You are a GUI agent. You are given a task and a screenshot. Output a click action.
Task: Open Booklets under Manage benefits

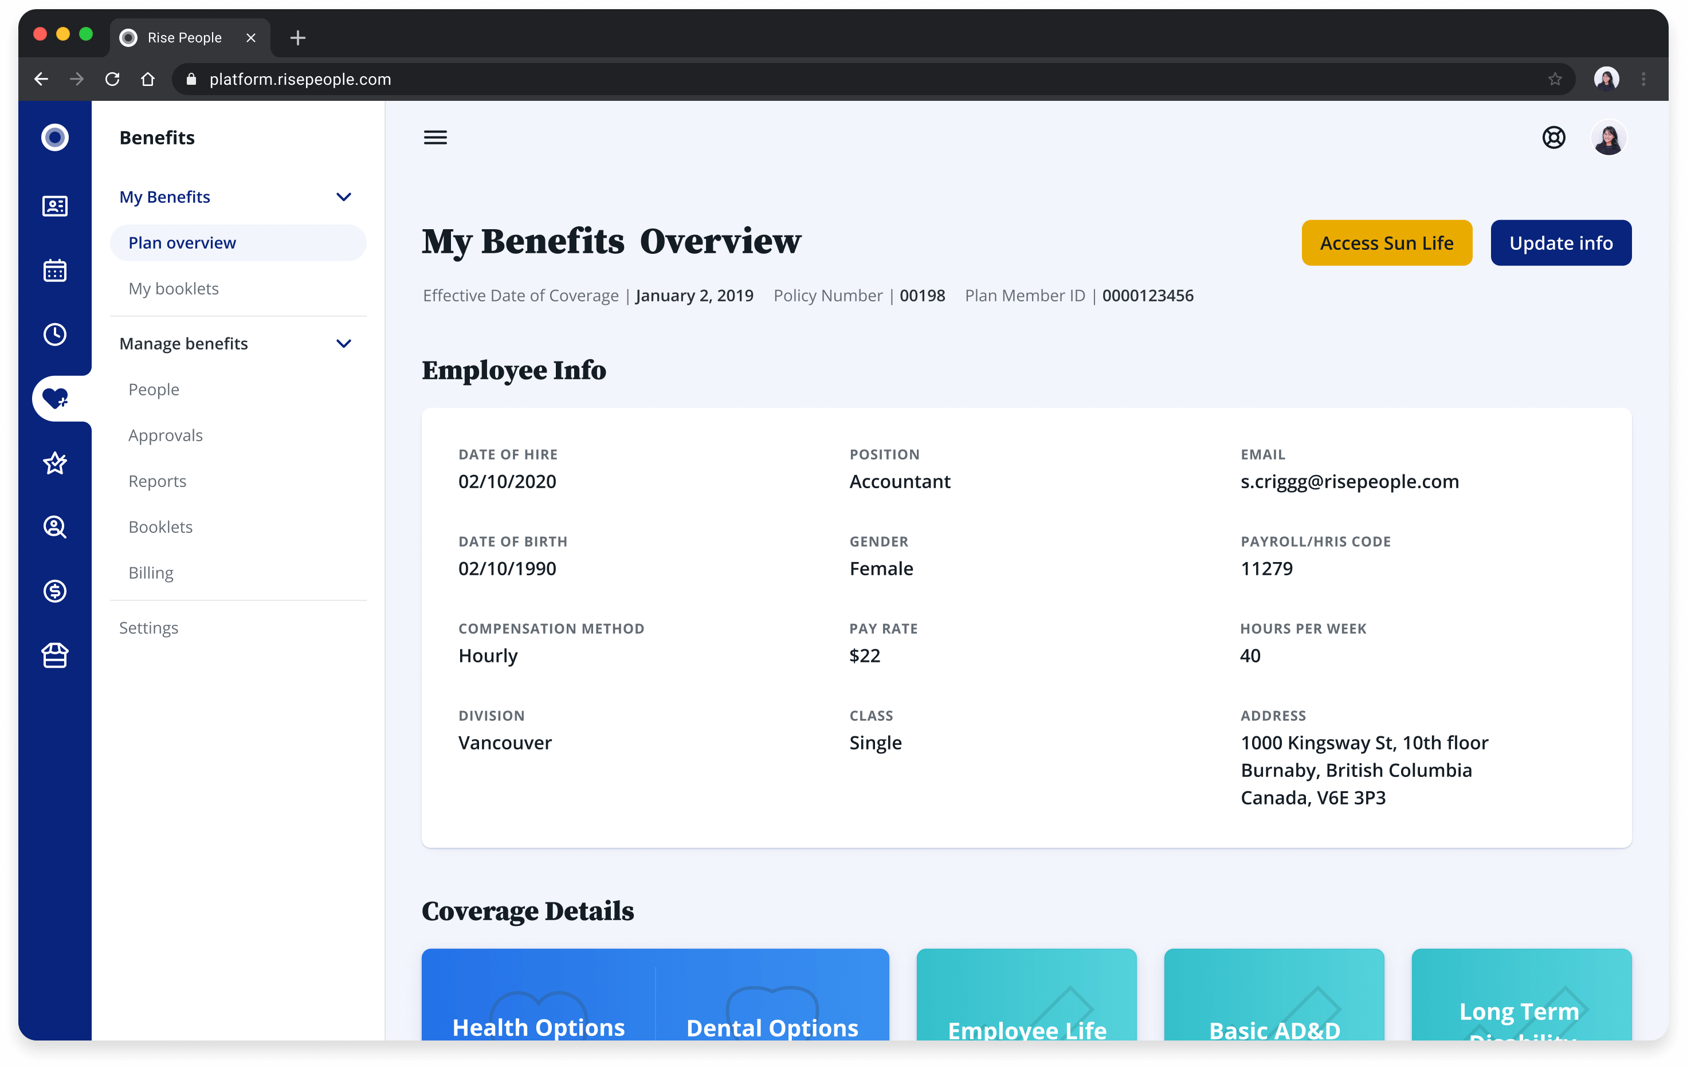[160, 527]
